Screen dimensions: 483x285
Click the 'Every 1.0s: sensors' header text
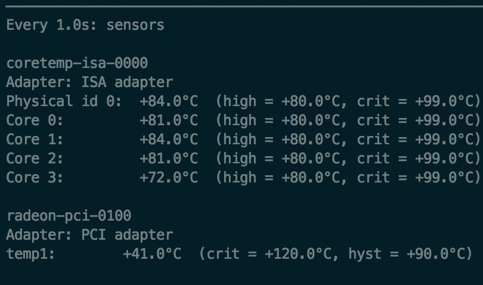pos(85,25)
